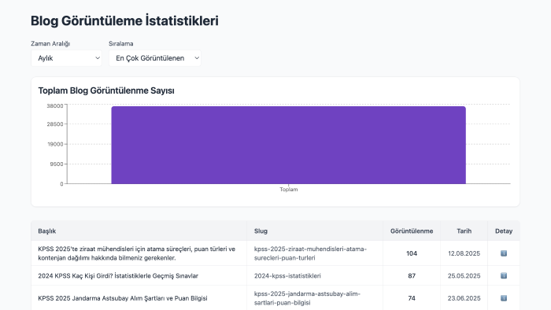551x310 pixels.
Task: Click the Toplam Blog Görüntülenme Sayısı heading
Action: pos(106,90)
